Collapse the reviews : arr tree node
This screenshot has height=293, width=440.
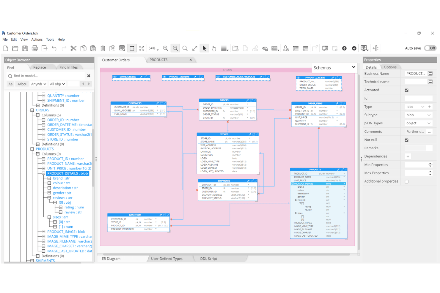[x=49, y=198]
